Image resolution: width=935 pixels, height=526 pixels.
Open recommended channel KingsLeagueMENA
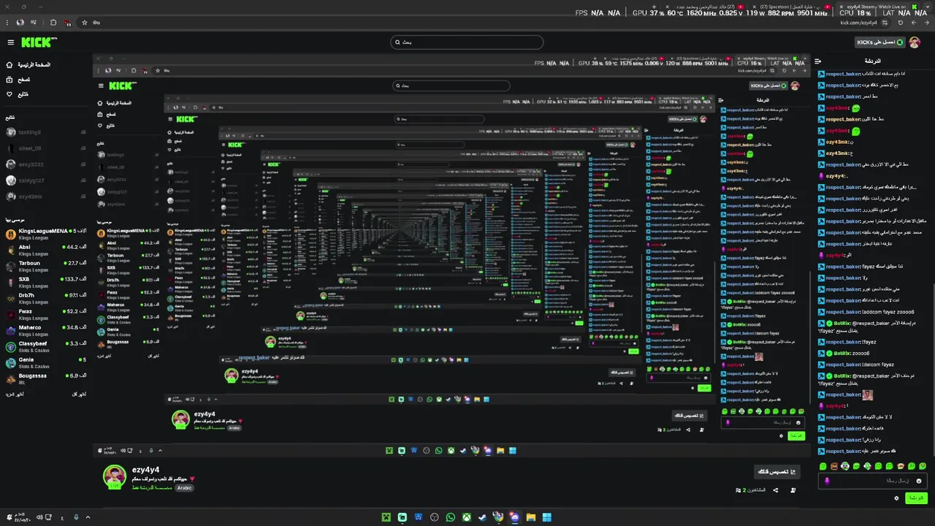[x=45, y=234]
